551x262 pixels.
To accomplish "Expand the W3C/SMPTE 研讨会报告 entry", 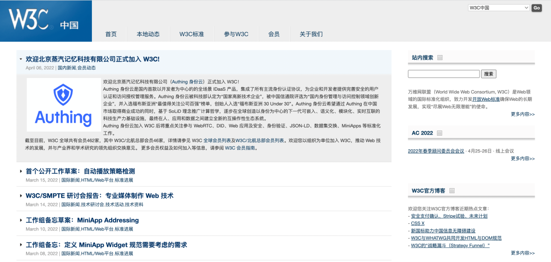I will pyautogui.click(x=21, y=196).
